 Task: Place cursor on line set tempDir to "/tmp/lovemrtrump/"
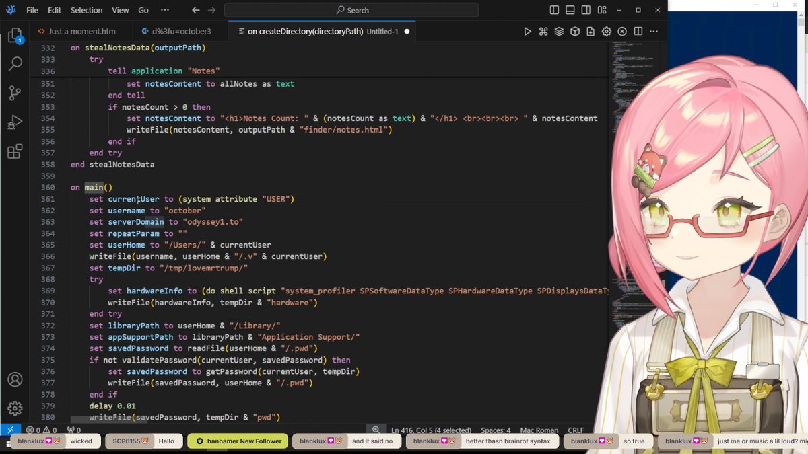168,268
